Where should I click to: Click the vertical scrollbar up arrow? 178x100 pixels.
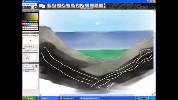coord(155,11)
